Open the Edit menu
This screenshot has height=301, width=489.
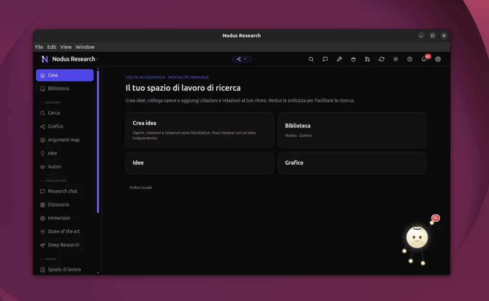52,47
